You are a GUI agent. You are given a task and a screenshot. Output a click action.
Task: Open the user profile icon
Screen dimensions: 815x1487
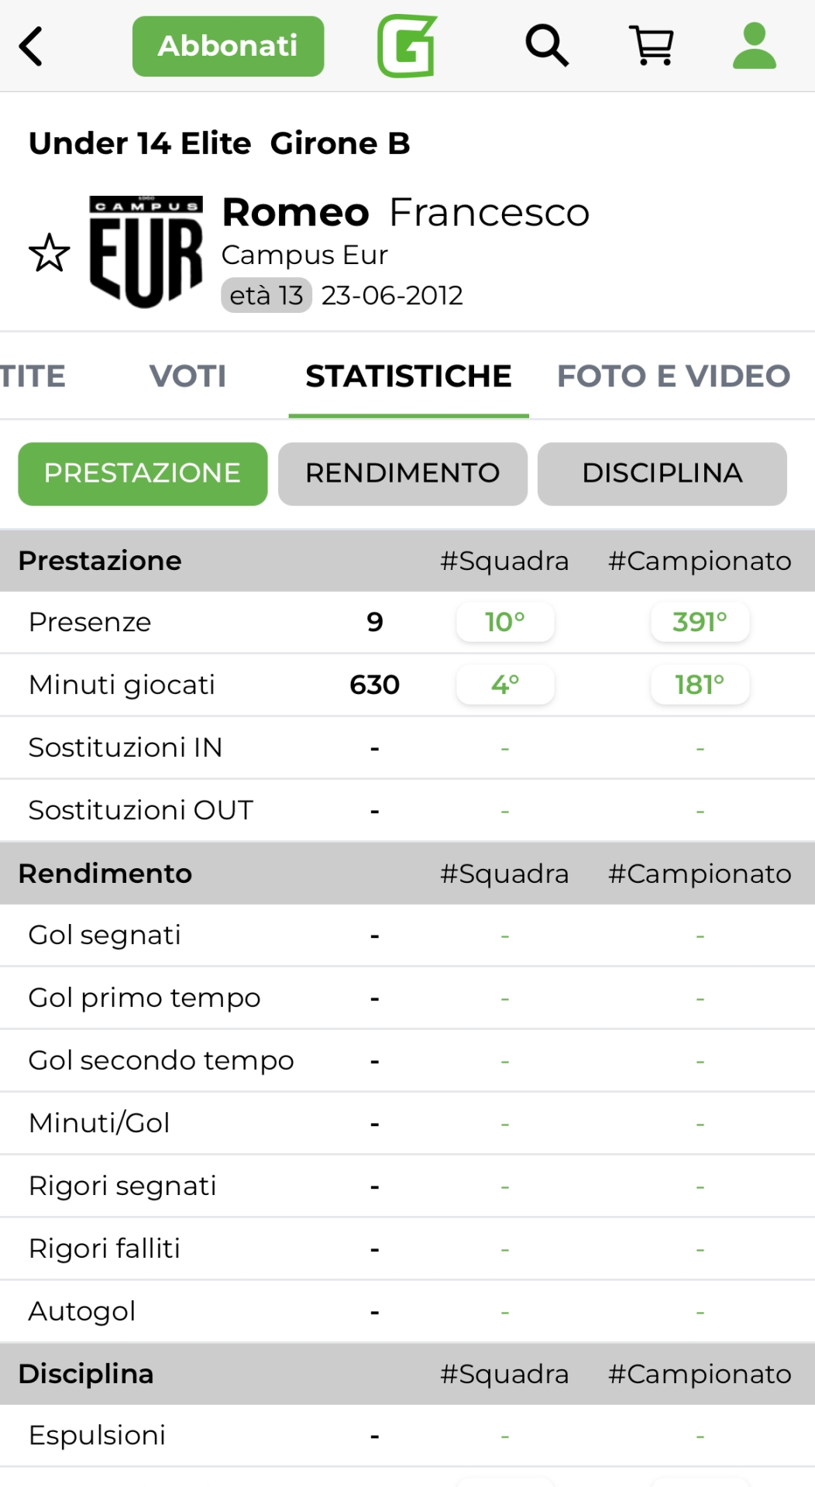click(x=754, y=46)
